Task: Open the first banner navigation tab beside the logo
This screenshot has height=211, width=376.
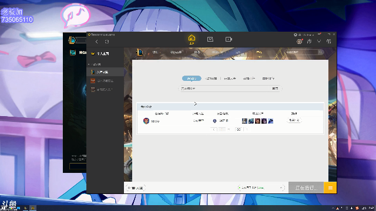Action: 156,52
